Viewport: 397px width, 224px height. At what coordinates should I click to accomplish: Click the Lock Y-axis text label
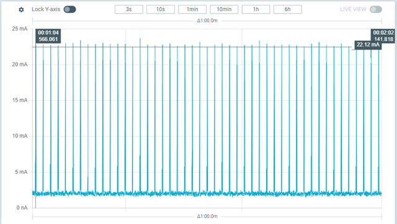[x=46, y=9]
